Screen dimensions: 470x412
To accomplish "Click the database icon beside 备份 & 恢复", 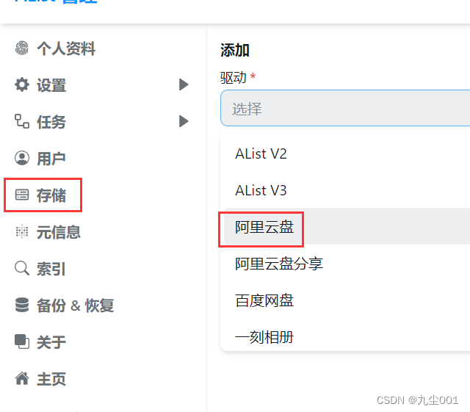I will tap(22, 305).
